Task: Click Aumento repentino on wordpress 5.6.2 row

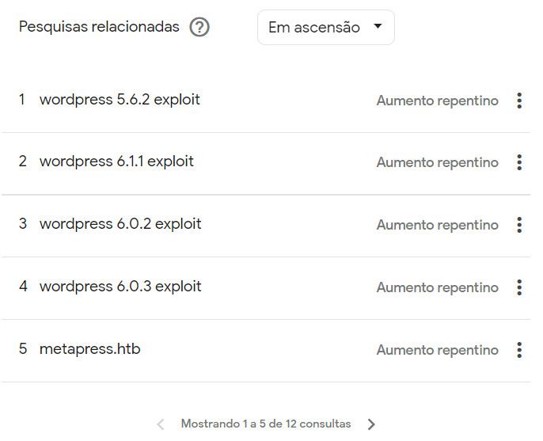Action: tap(438, 101)
